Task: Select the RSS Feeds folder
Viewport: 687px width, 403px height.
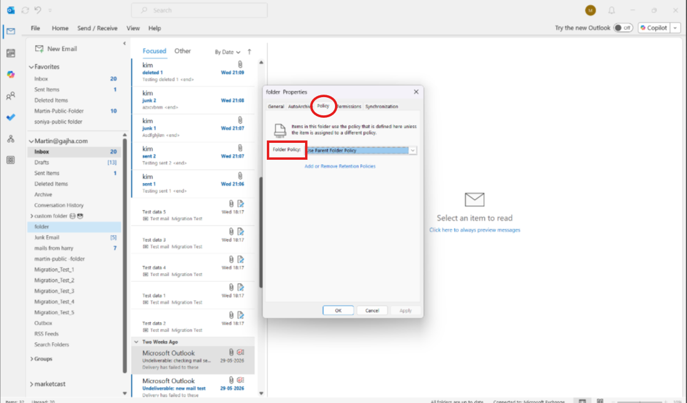Action: click(75, 333)
